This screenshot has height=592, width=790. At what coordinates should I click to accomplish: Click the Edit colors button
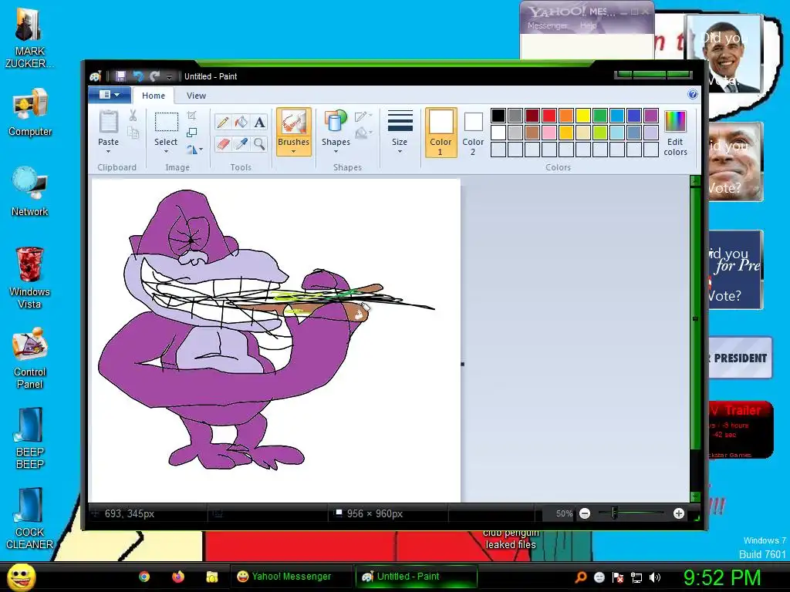[x=675, y=133]
